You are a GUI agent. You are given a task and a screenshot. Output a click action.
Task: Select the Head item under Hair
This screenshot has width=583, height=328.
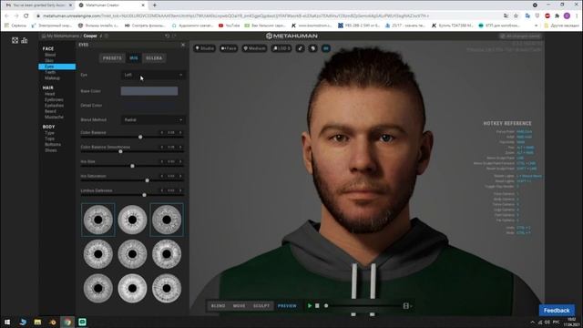pos(49,94)
